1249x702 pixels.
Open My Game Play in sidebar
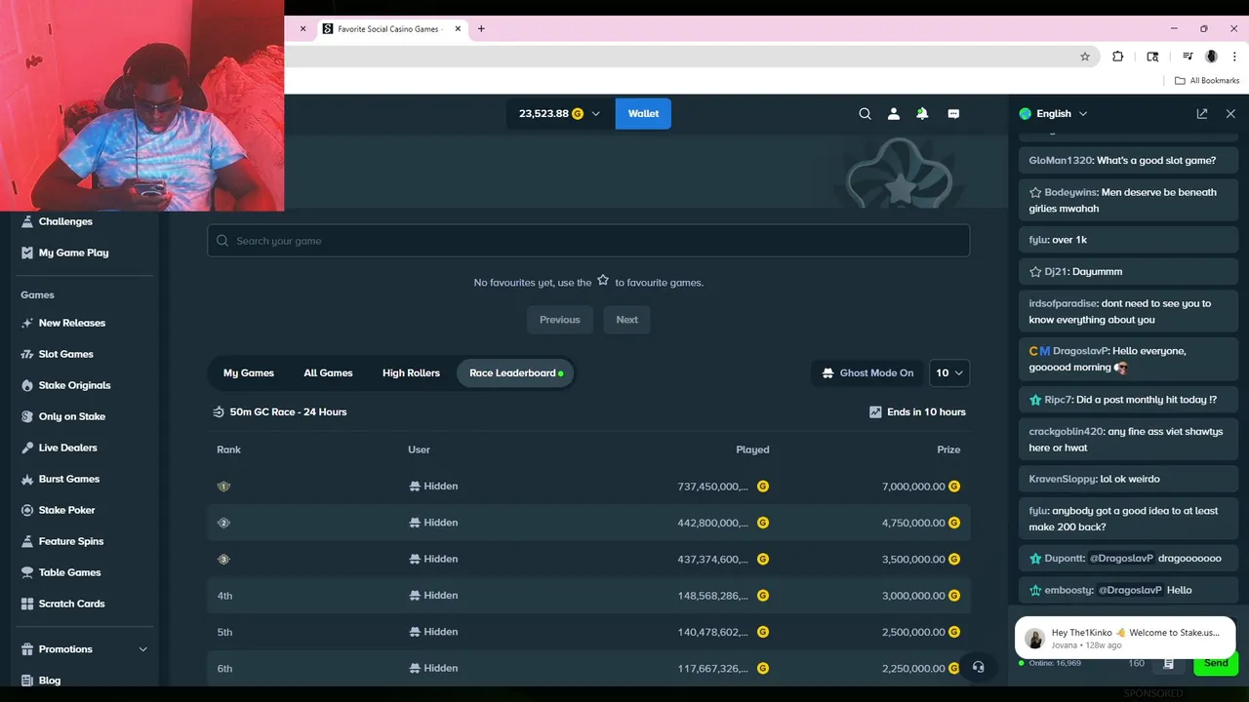(64, 253)
